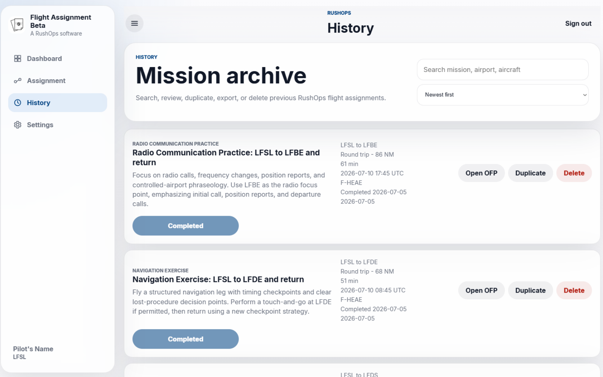The height and width of the screenshot is (377, 603).
Task: Click the 'Fly a structured navigation leg' description paragraph
Action: tap(232, 302)
